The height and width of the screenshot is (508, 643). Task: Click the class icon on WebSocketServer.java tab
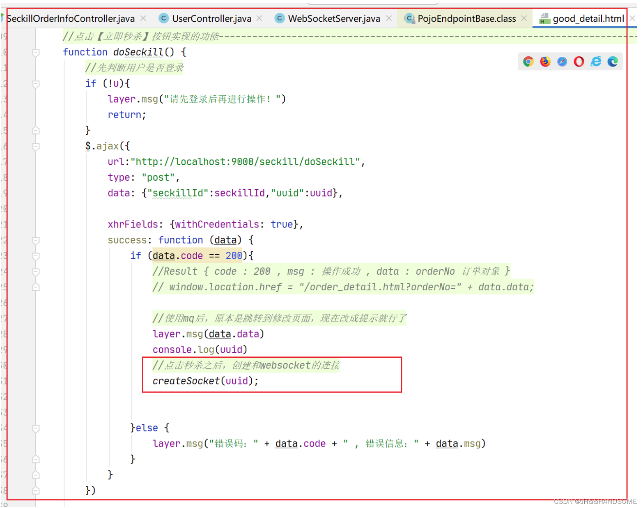280,18
